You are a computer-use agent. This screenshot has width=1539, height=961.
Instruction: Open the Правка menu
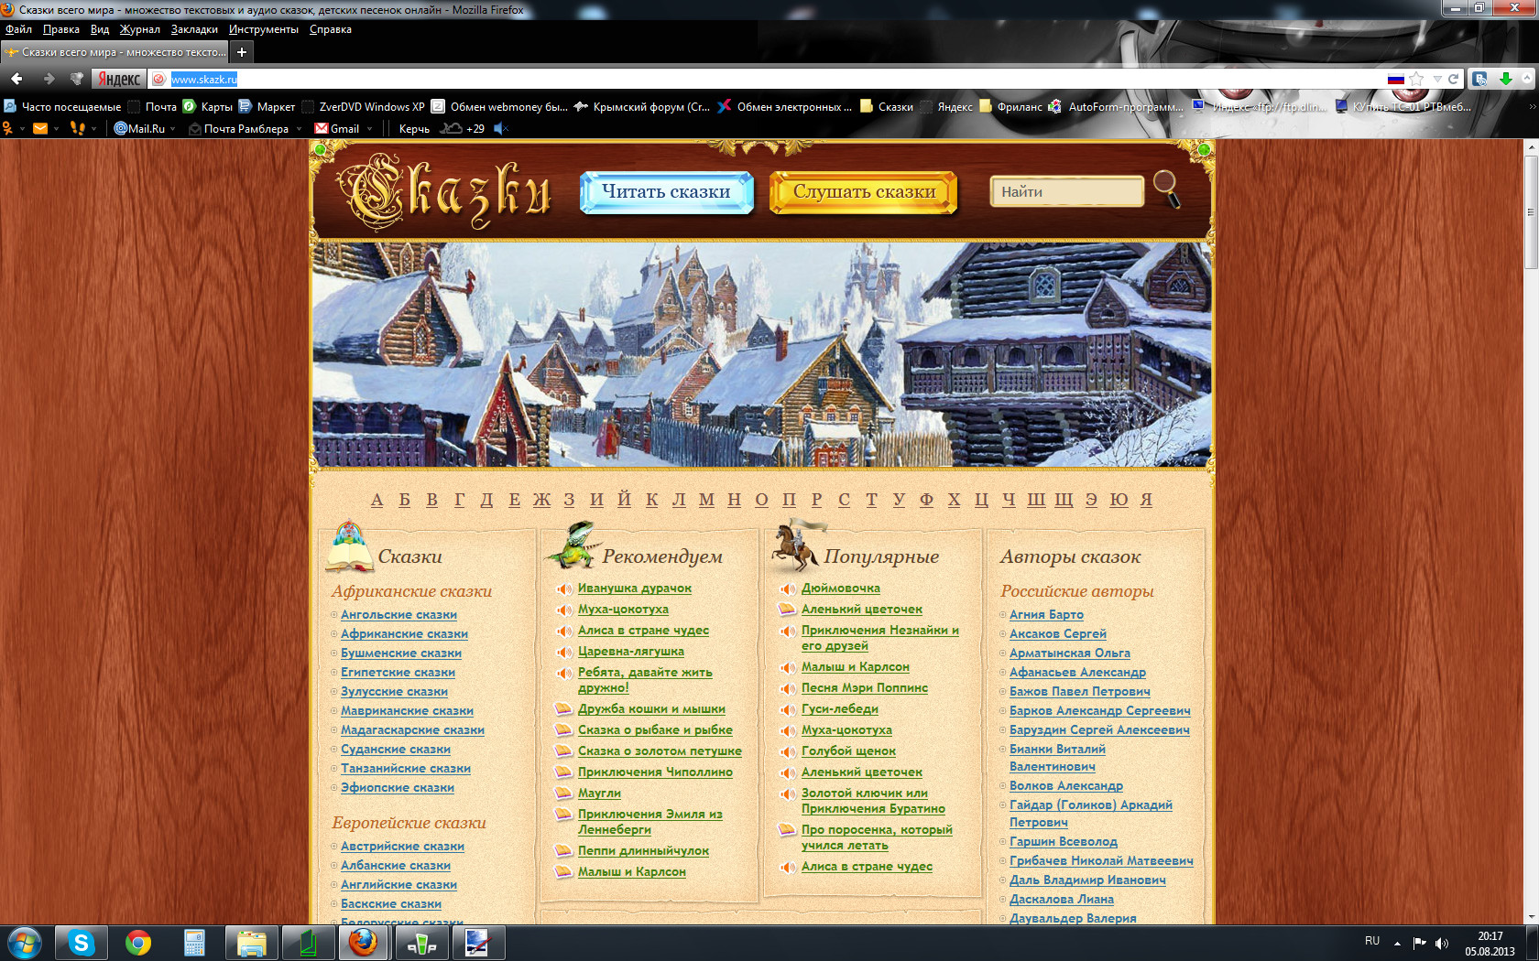click(60, 29)
